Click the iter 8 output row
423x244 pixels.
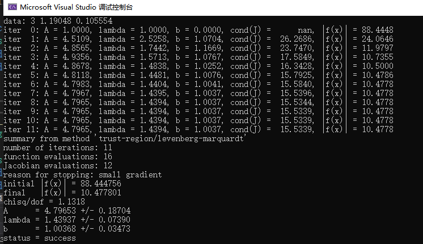click(x=198, y=102)
